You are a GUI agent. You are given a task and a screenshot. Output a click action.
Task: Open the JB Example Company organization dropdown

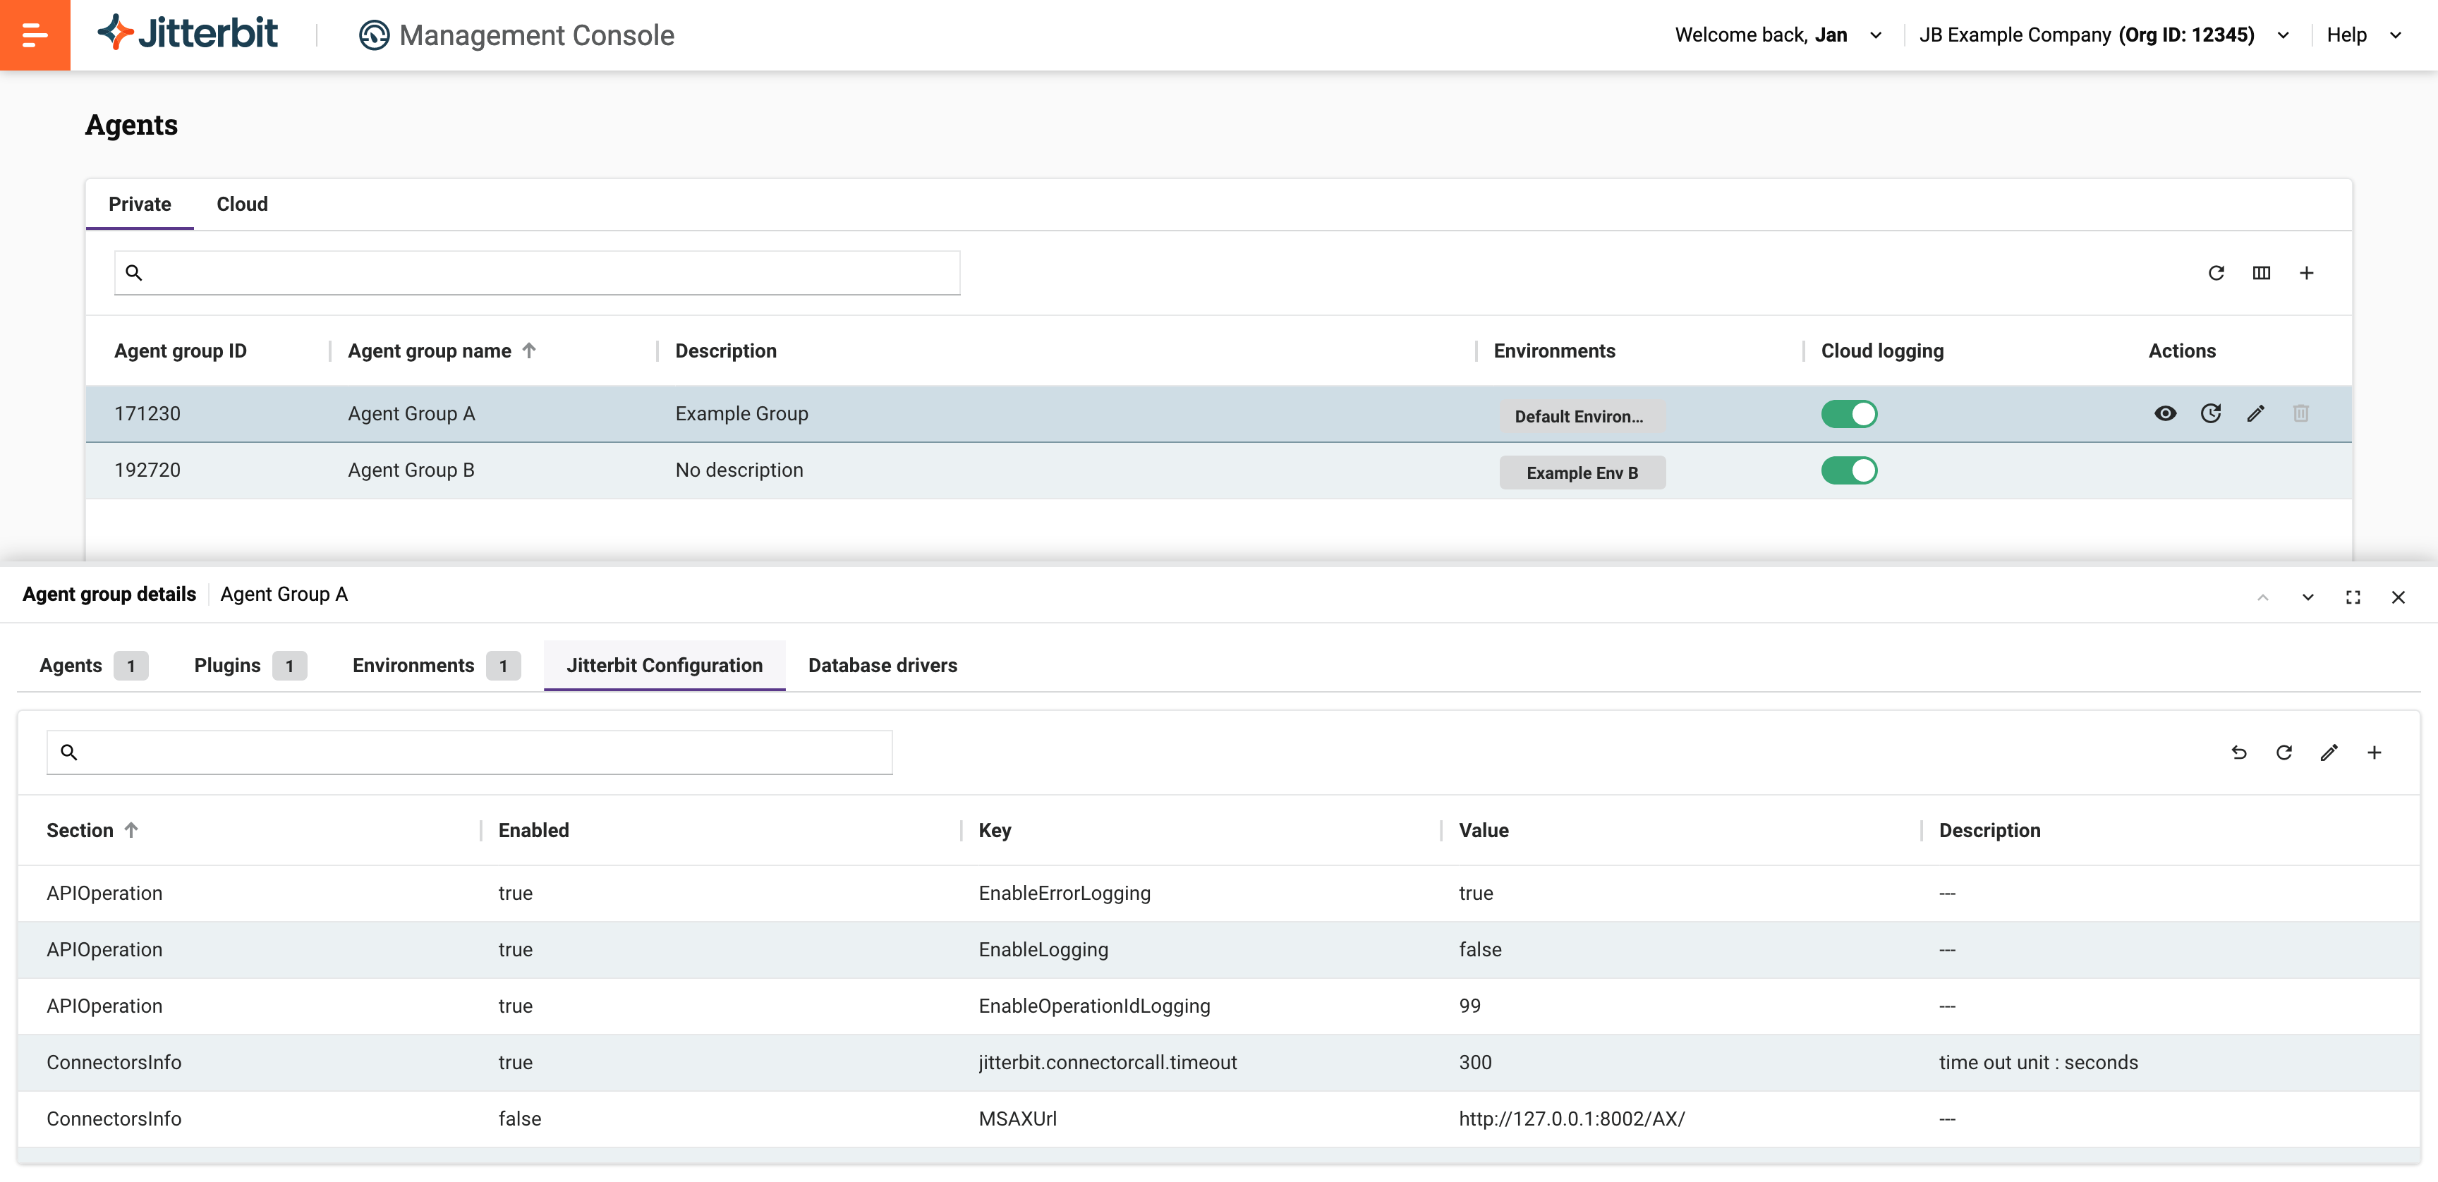2104,35
